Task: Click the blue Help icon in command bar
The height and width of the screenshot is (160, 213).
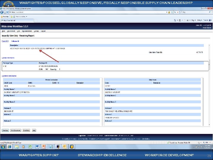Action: [x=210, y=20]
